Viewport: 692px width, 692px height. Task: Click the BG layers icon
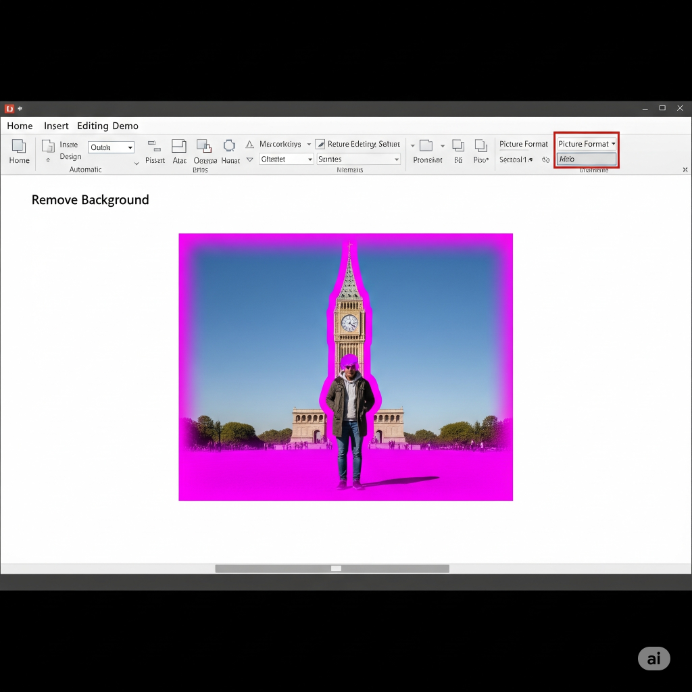458,147
